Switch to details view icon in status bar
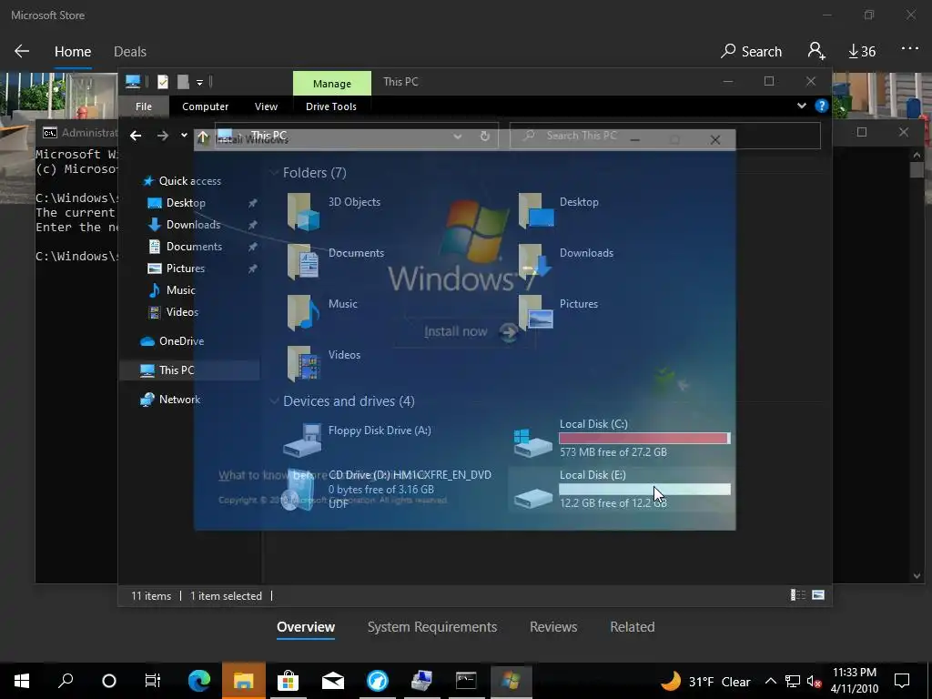The image size is (932, 699). pos(797,595)
